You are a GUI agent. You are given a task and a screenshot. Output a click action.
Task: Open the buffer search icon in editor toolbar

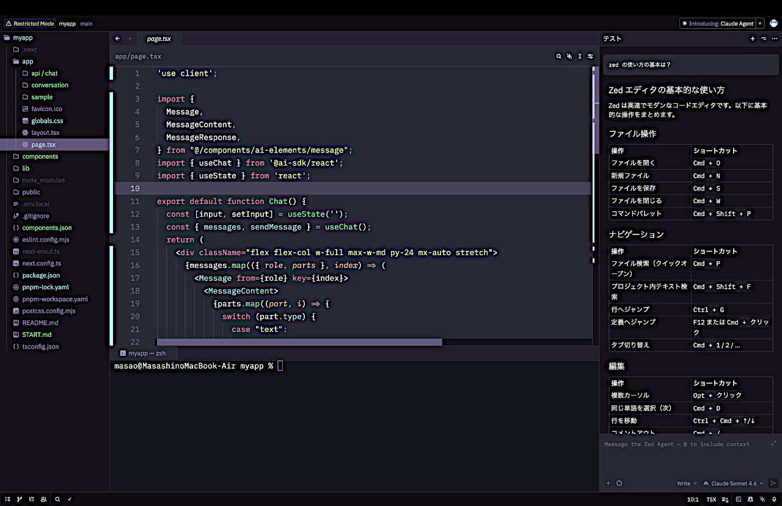[x=558, y=56]
